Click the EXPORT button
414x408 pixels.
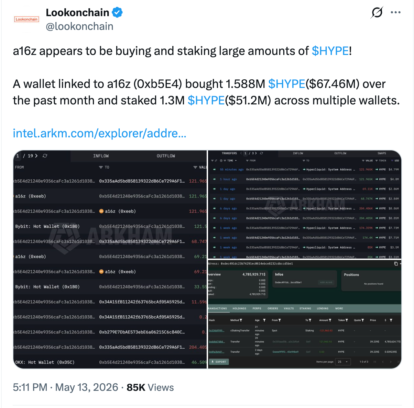tap(219, 362)
